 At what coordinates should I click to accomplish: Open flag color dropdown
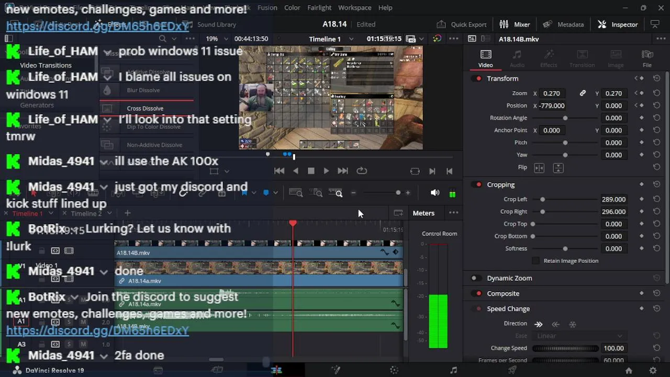click(254, 193)
